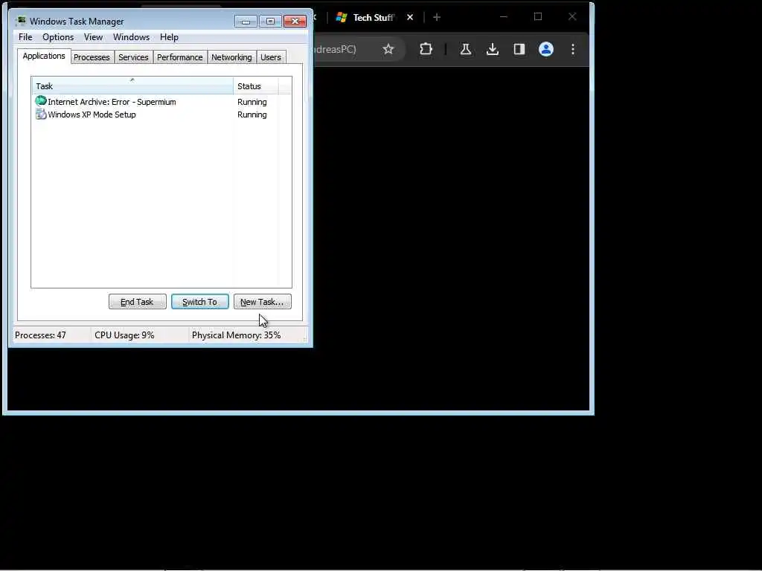
Task: Maximize the Task Manager window
Action: [270, 22]
